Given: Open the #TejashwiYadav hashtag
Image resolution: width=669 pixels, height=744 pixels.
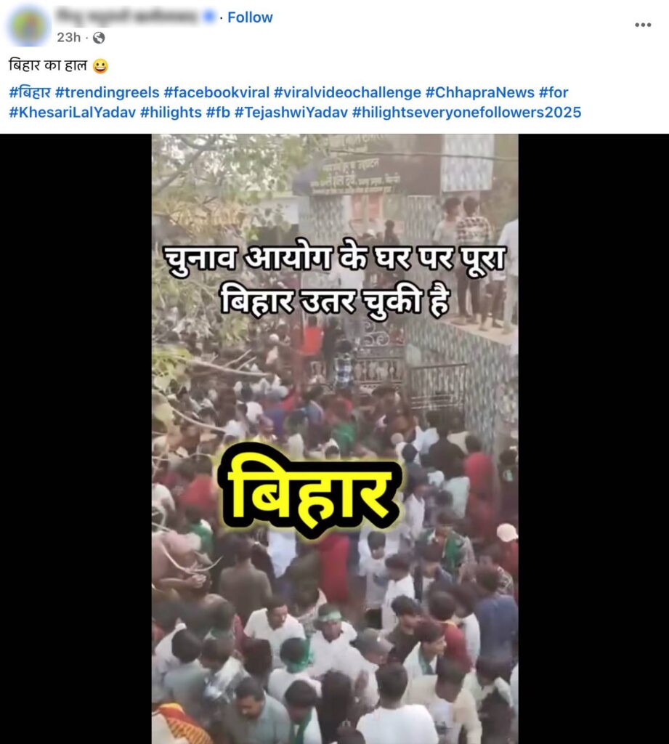Looking at the screenshot, I should point(291,113).
